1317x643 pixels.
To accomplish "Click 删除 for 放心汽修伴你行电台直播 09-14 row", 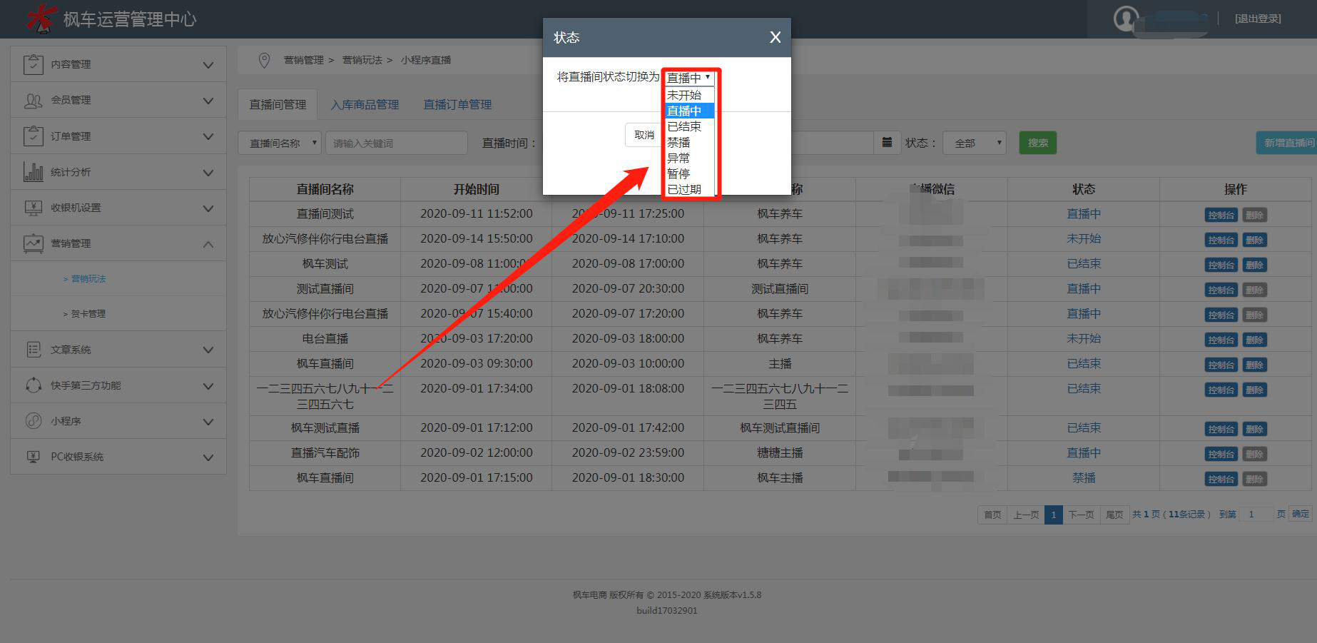I will pos(1254,240).
